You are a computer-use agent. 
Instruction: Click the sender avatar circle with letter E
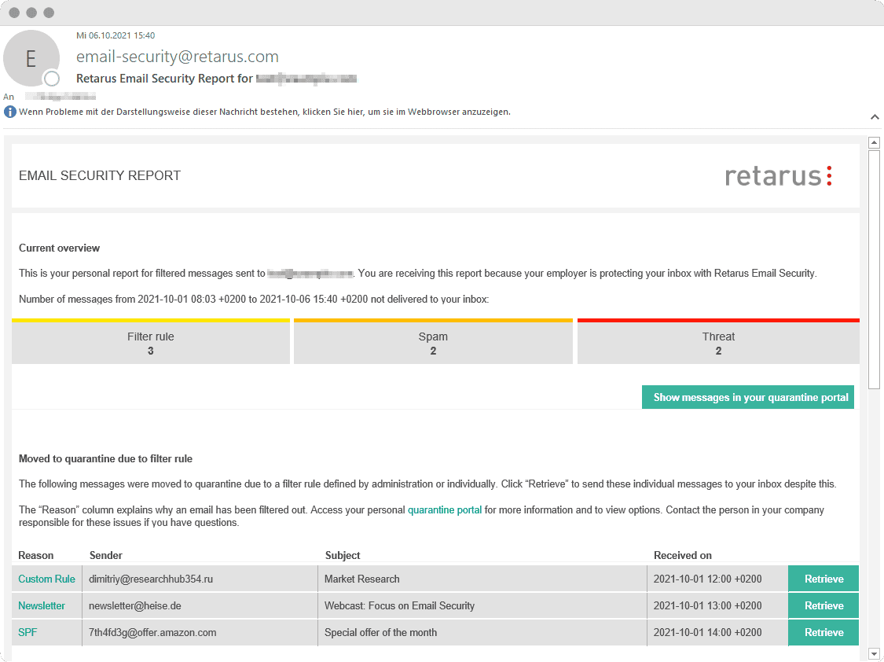(x=31, y=58)
